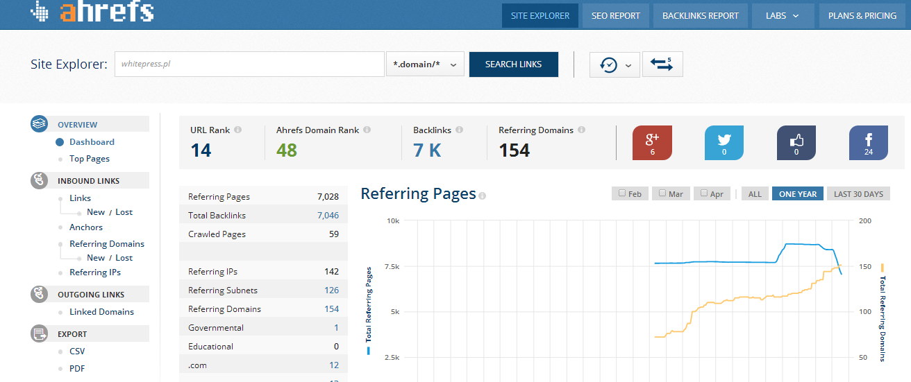The width and height of the screenshot is (911, 382).
Task: Click the Google Plus share icon
Action: tap(652, 143)
